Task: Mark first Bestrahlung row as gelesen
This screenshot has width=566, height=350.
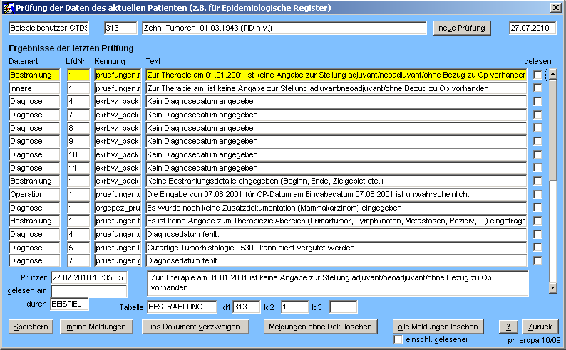Action: pos(538,75)
